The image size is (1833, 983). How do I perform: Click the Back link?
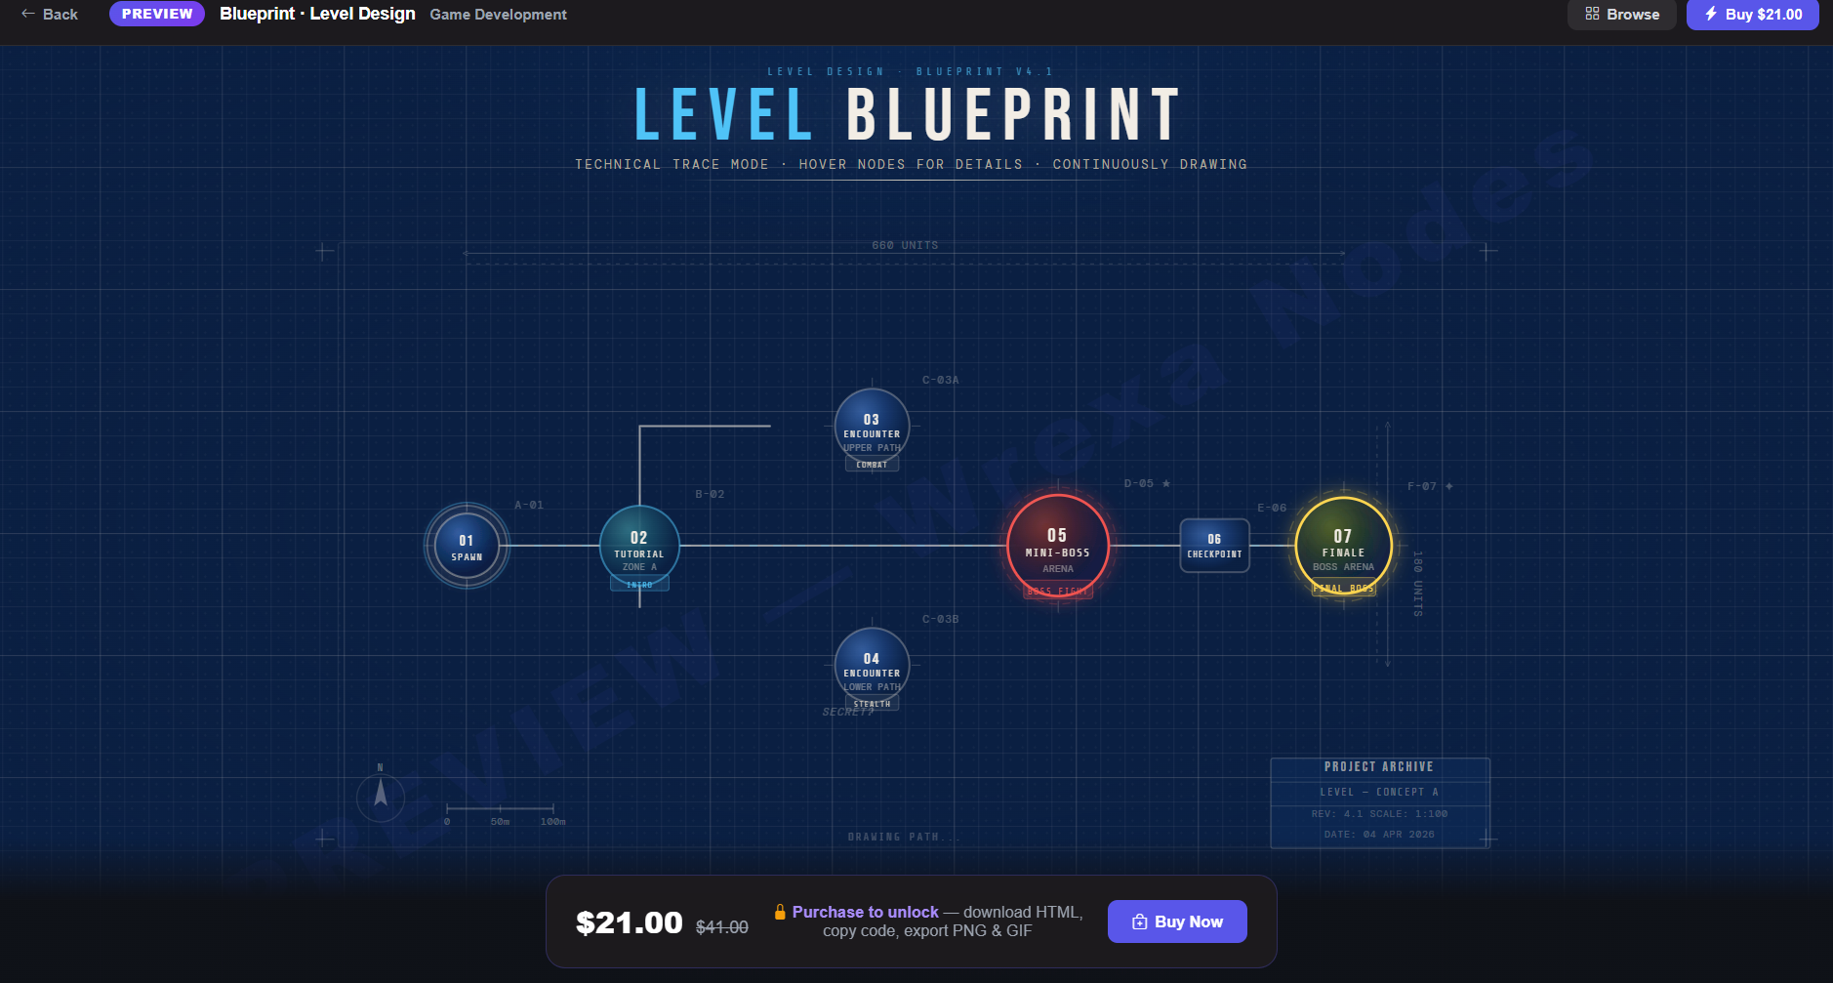click(49, 14)
